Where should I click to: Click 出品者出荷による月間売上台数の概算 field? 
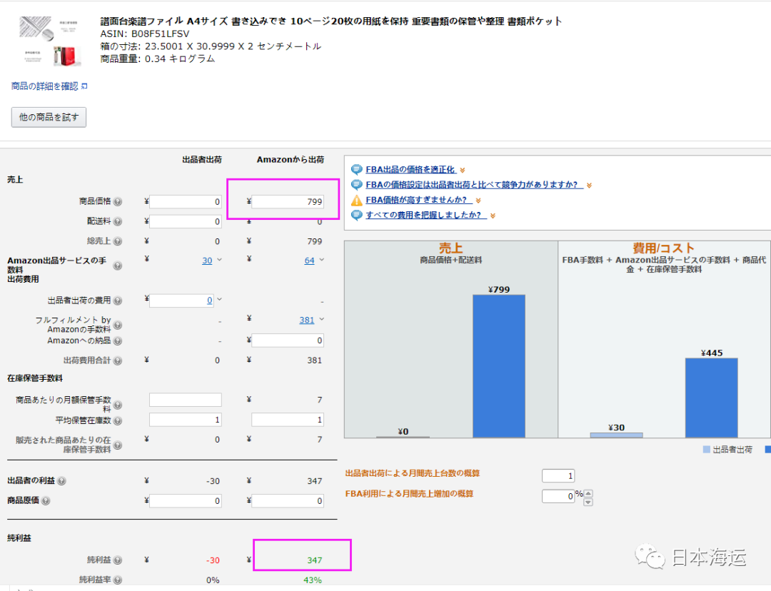[558, 476]
